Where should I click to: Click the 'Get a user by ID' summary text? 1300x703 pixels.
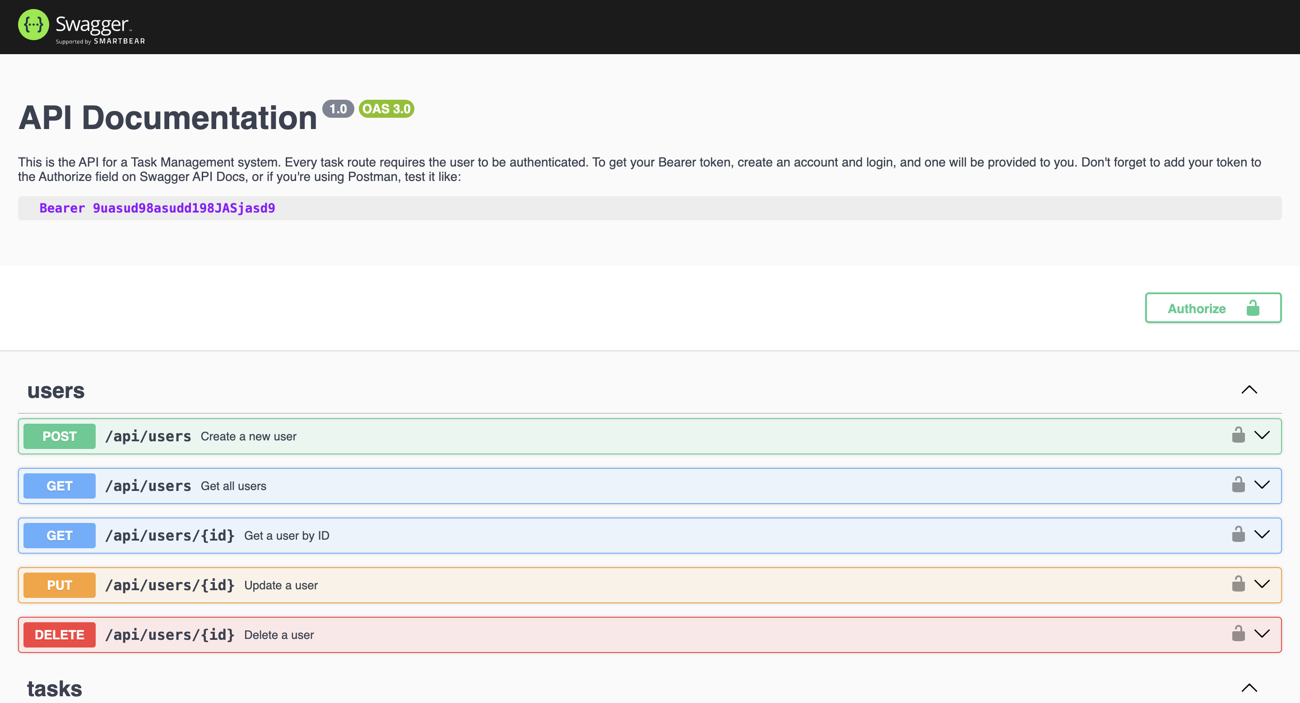point(287,536)
